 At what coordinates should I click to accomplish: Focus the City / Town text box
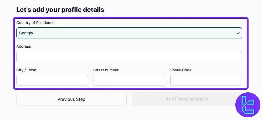click(52, 80)
